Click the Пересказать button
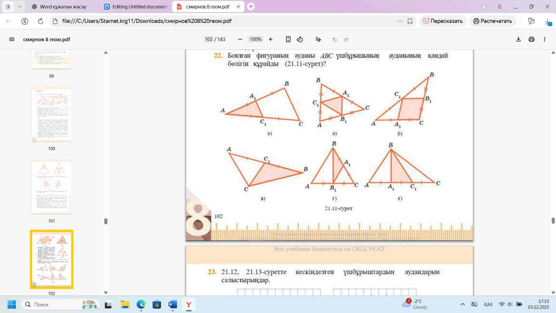 pyautogui.click(x=443, y=21)
